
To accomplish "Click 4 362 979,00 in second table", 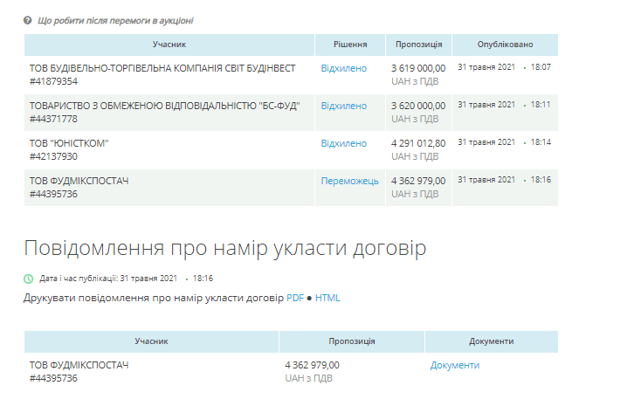I will (x=312, y=365).
